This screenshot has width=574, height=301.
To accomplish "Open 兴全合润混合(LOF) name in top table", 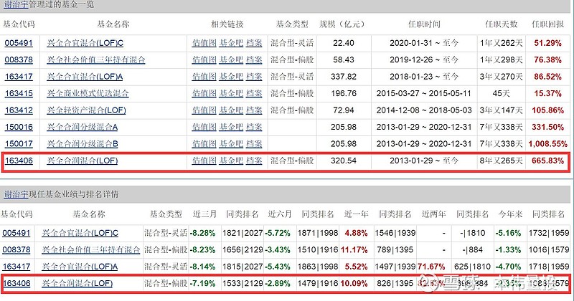I will (x=83, y=161).
